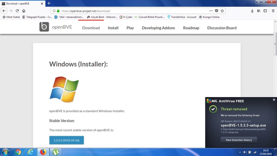This screenshot has width=277, height=156.
Task: Bookmark this page with the star
Action: pos(222,11)
